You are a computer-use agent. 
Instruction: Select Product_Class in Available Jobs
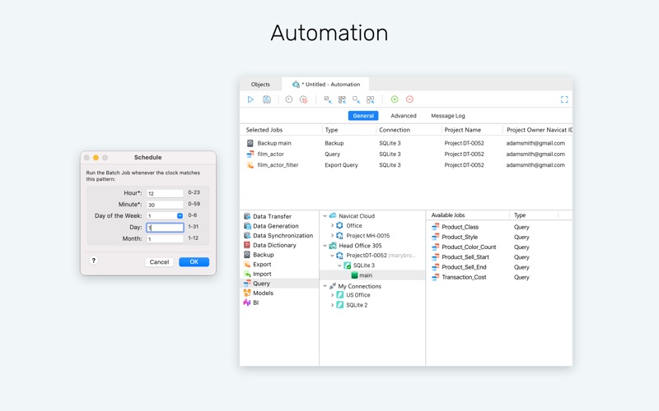pos(460,227)
